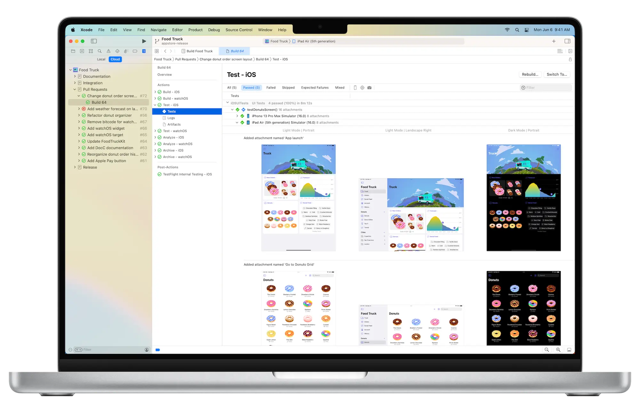Viewport: 640px width, 400px height.
Task: Switch to Cloud reports
Action: 115,59
